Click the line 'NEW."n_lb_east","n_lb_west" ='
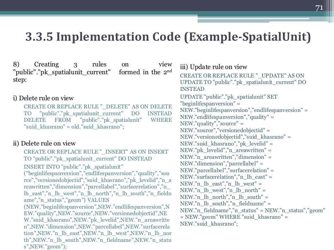 pyautogui.click(x=221, y=184)
